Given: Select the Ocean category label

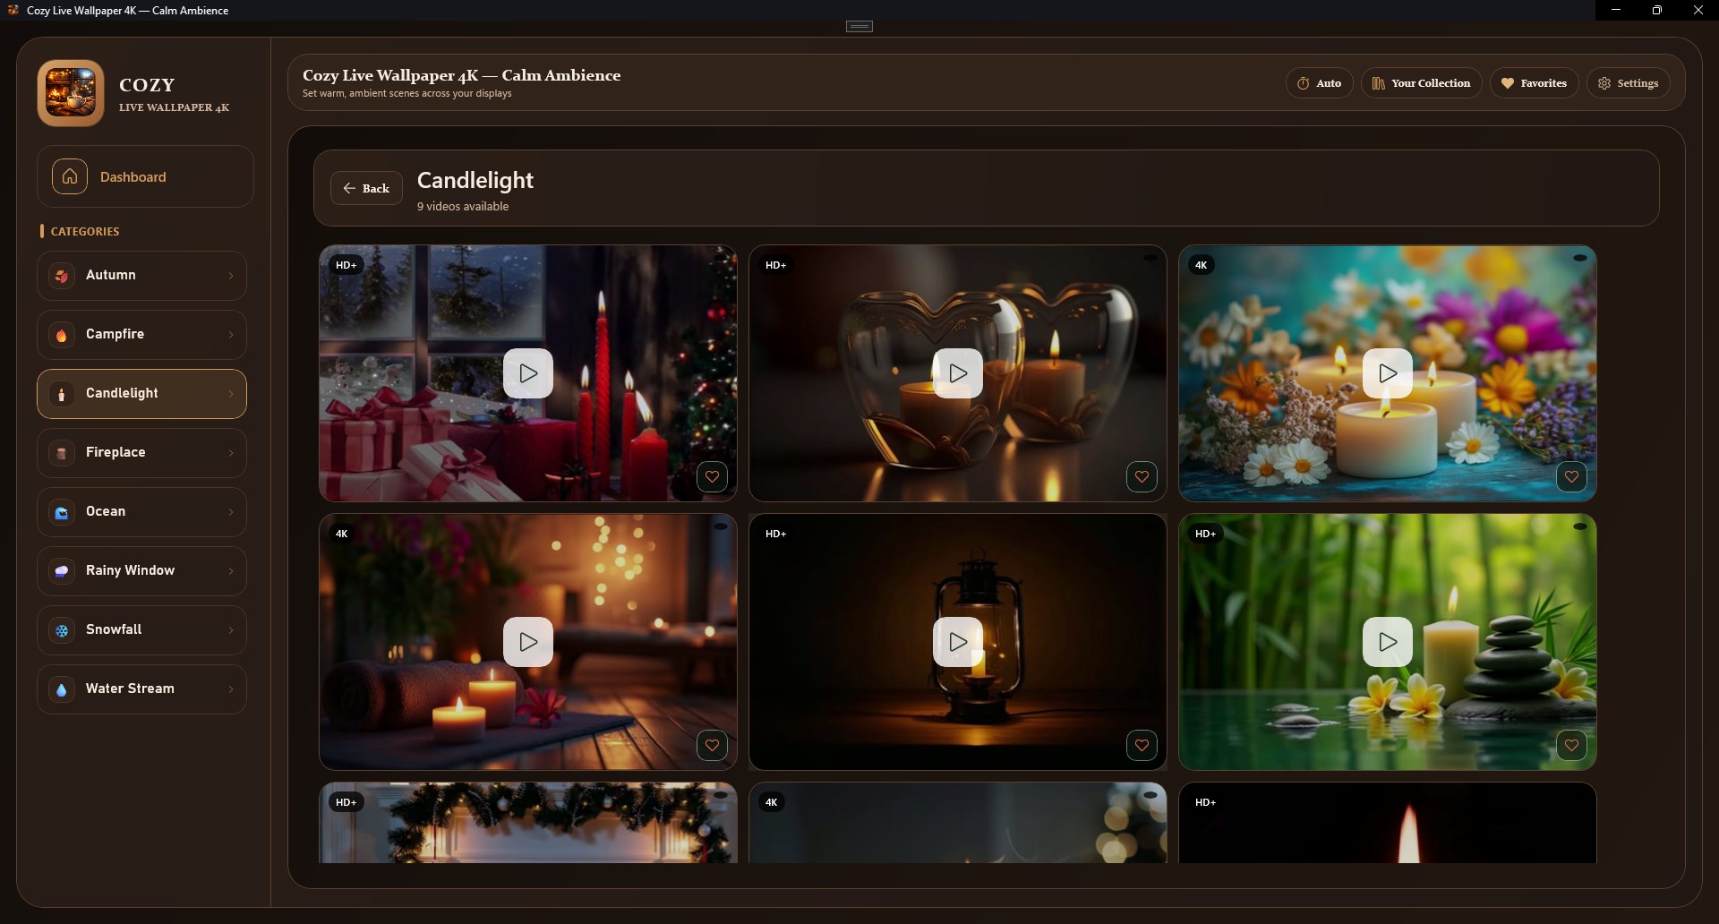Looking at the screenshot, I should 106,511.
